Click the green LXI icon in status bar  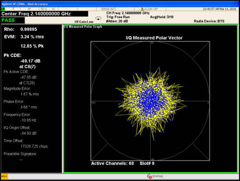point(3,9)
